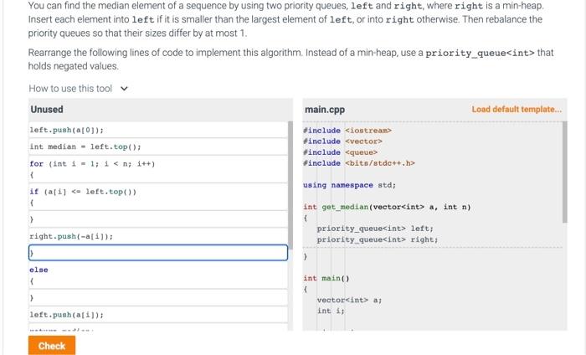Click the "priority_queue<int> left;" line
This screenshot has width=586, height=355.
click(374, 228)
